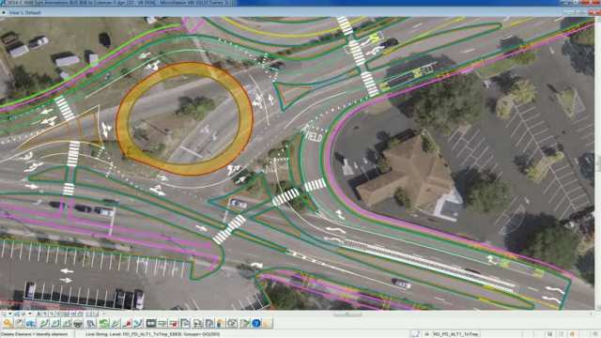Screen dimensions: 601x338
Task: Click the copy pages toolbar icon
Action: coord(209,323)
